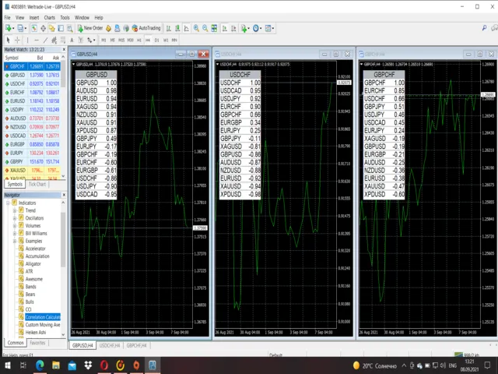Collapse the Indicators tree node
Screen dimensions: 498x374
click(x=8, y=203)
